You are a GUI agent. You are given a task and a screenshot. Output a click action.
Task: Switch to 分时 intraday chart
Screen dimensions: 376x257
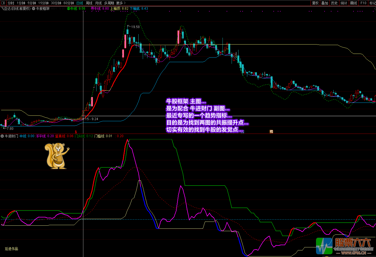11,3
